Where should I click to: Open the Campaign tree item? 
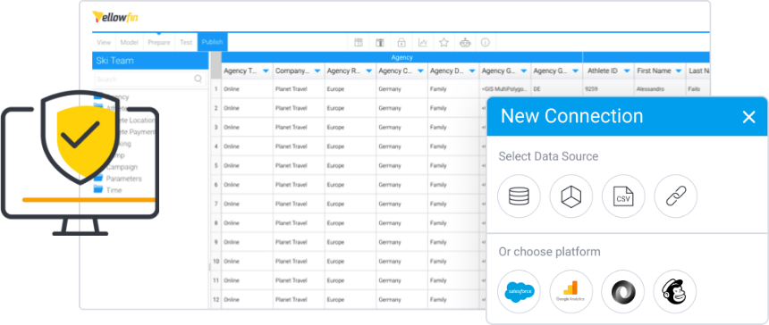click(123, 167)
